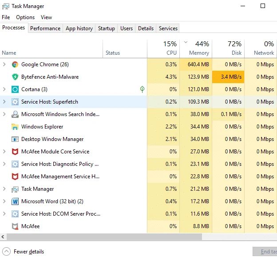
Task: Expand Service Host: DCOM Server Process entry
Action: 4,214
